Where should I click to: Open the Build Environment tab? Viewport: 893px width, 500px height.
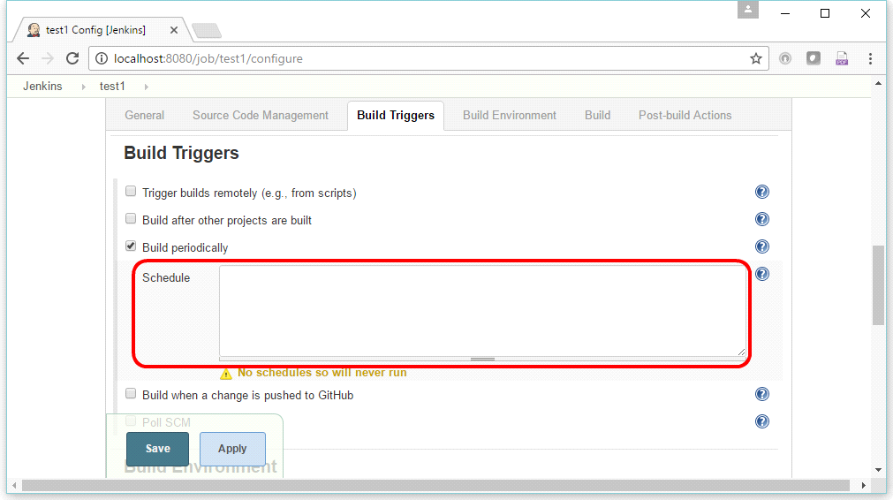coord(510,115)
